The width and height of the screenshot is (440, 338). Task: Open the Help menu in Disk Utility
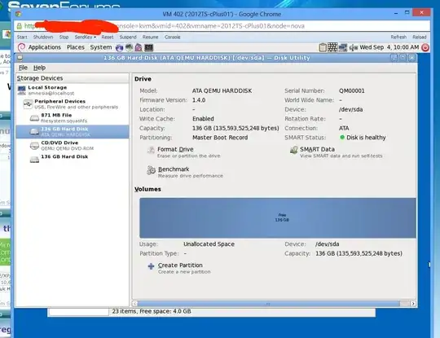39,68
